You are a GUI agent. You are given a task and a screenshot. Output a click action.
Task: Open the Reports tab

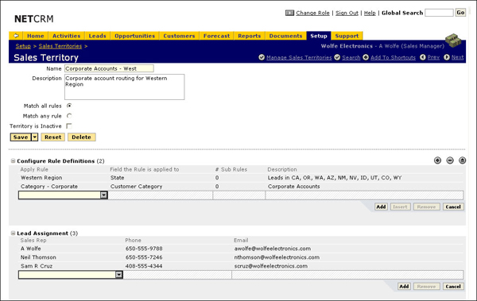pyautogui.click(x=250, y=36)
